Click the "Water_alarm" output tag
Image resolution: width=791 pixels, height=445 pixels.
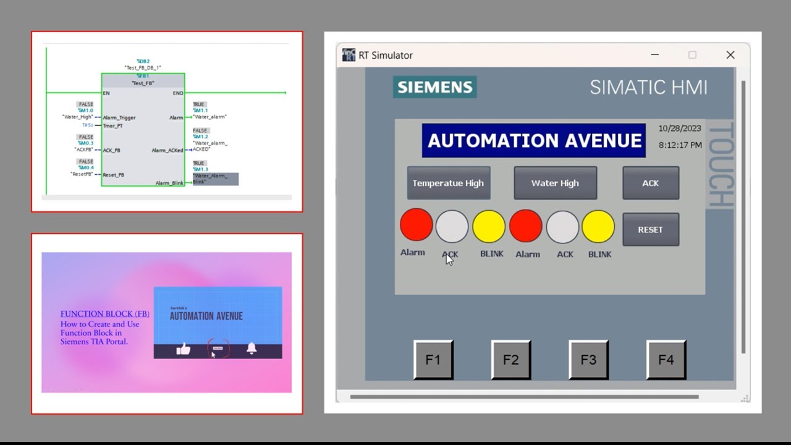tap(210, 116)
